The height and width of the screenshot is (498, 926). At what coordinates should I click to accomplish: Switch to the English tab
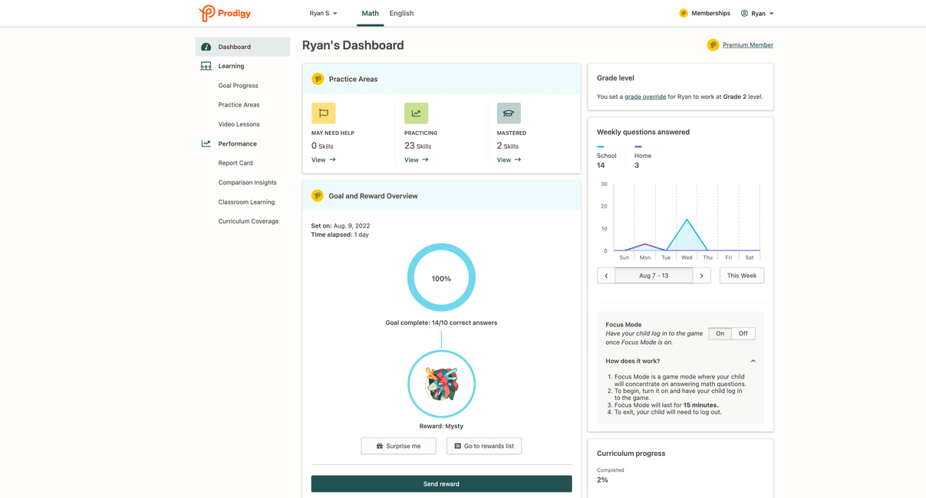point(401,13)
